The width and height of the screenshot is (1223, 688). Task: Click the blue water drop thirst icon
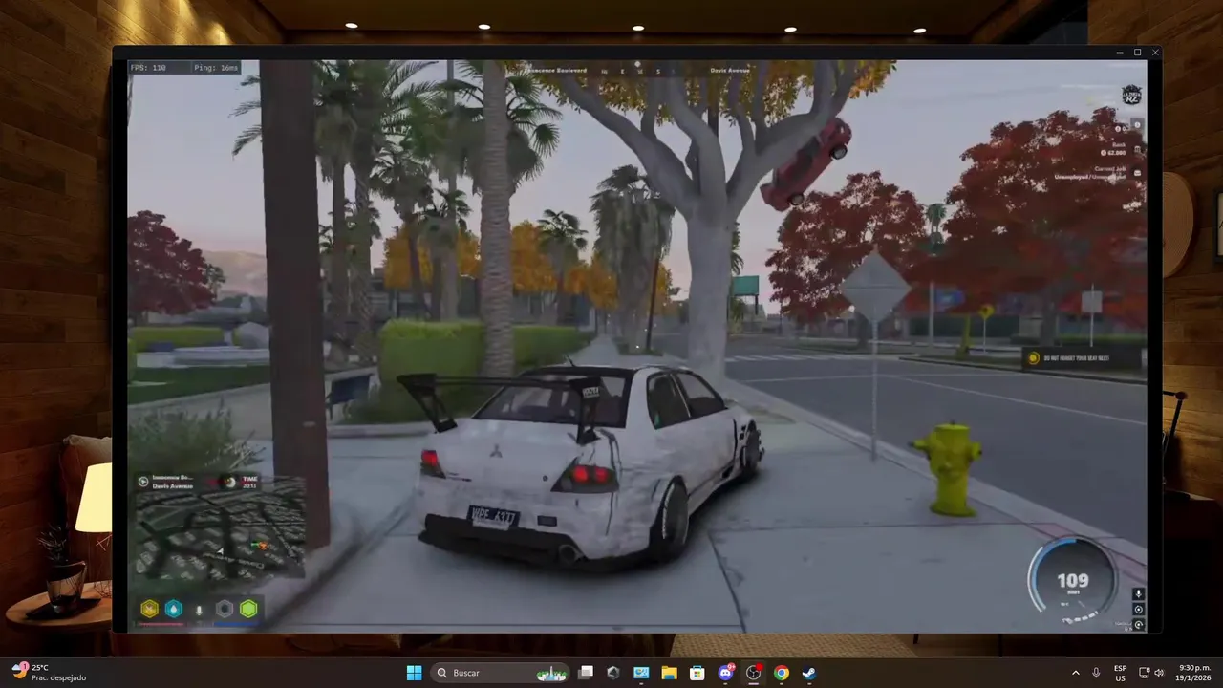pos(173,609)
